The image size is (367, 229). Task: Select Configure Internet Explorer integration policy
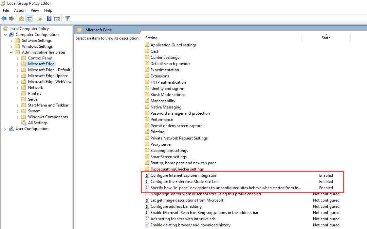(x=184, y=175)
